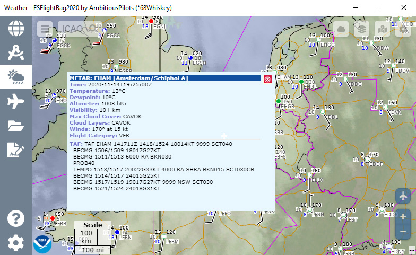Select the compass drafting tool icon
This screenshot has width=416, height=255.
pyautogui.click(x=16, y=52)
